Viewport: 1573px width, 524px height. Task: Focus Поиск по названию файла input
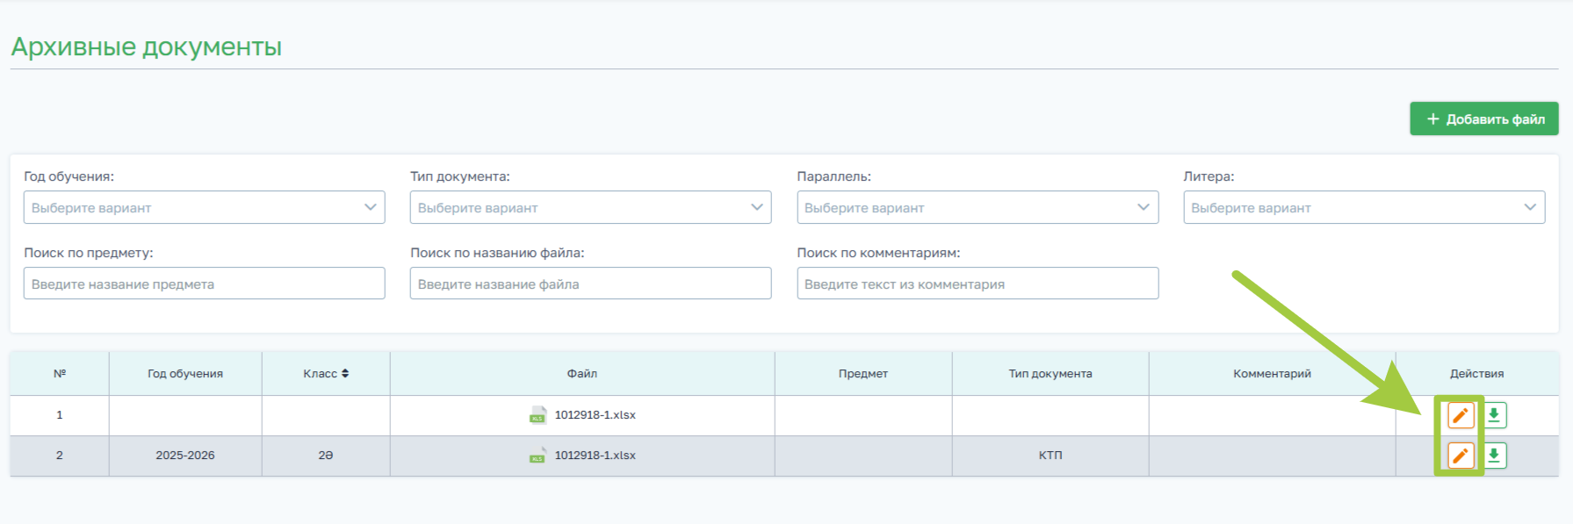(x=590, y=284)
